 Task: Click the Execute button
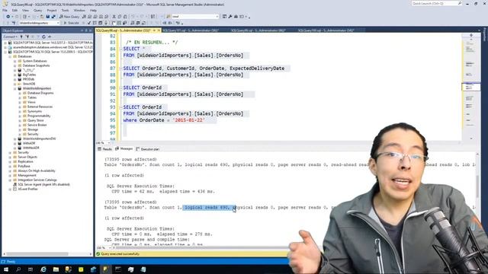coord(71,23)
